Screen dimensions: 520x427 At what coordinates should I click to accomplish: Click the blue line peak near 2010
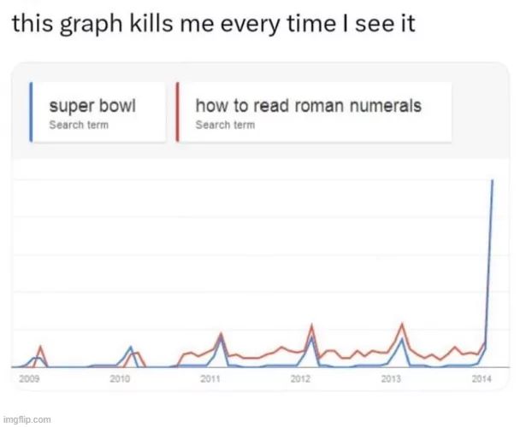pos(130,347)
